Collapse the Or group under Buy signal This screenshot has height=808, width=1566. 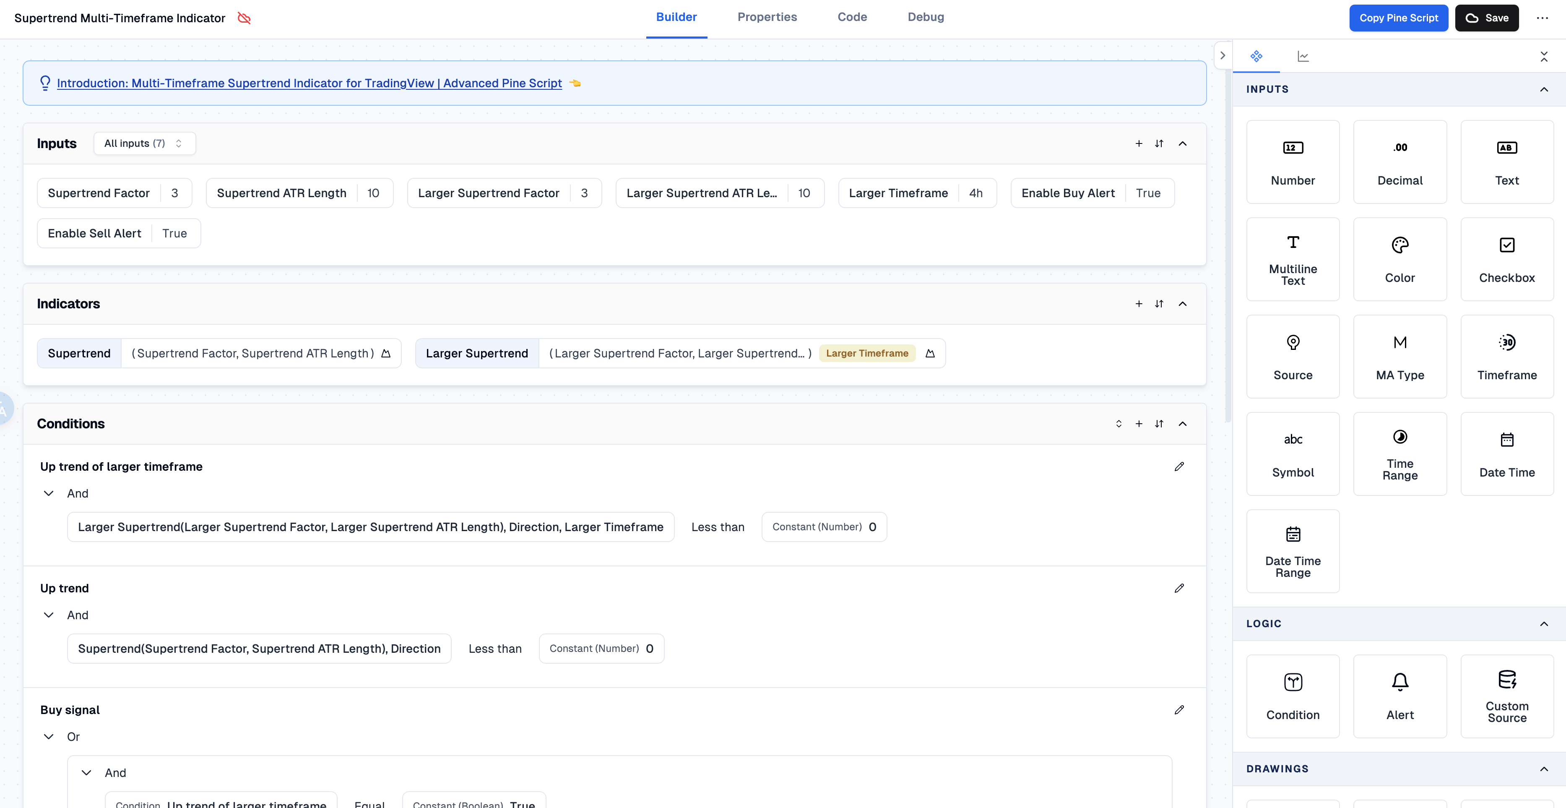[49, 736]
